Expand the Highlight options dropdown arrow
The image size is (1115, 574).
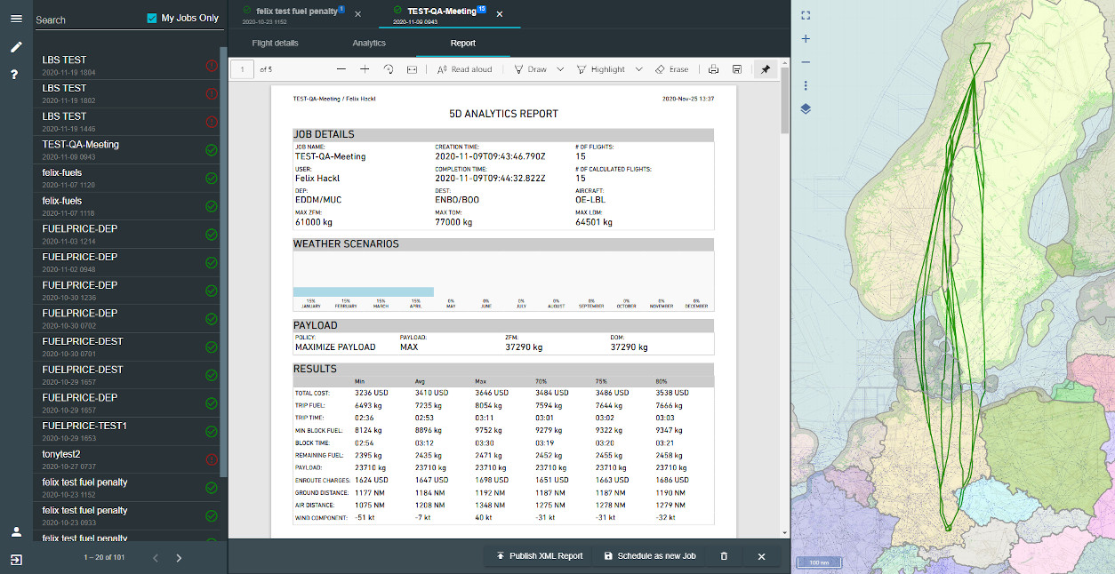tap(638, 69)
